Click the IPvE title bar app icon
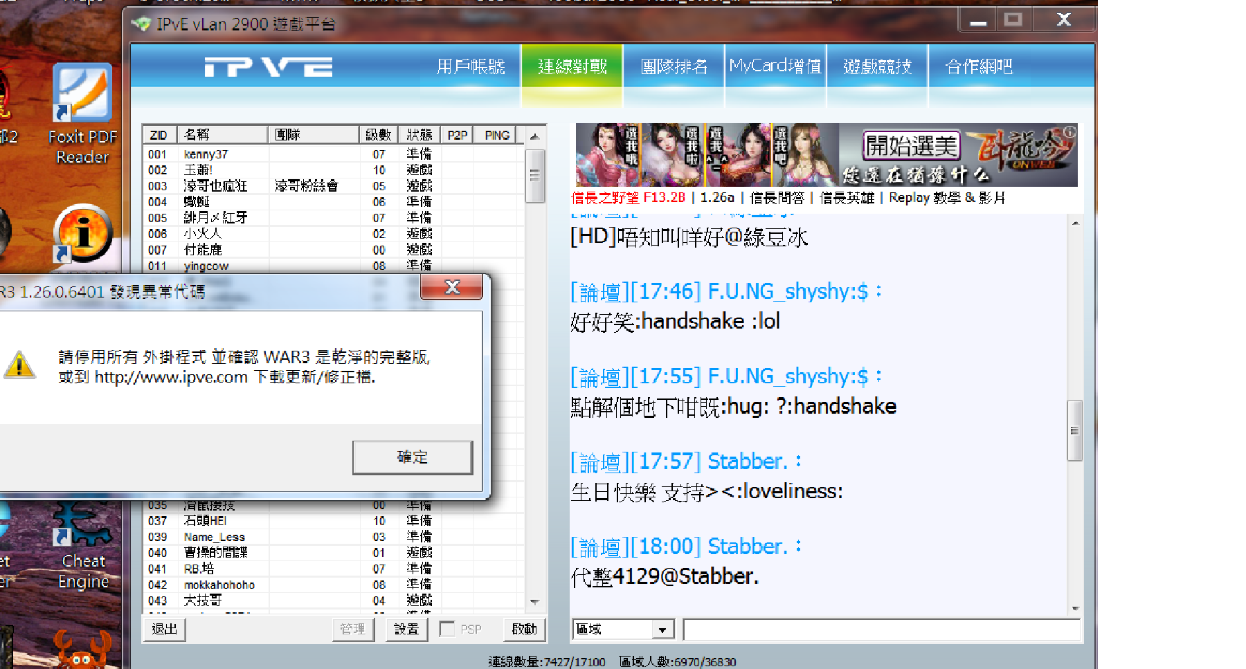 pos(142,24)
